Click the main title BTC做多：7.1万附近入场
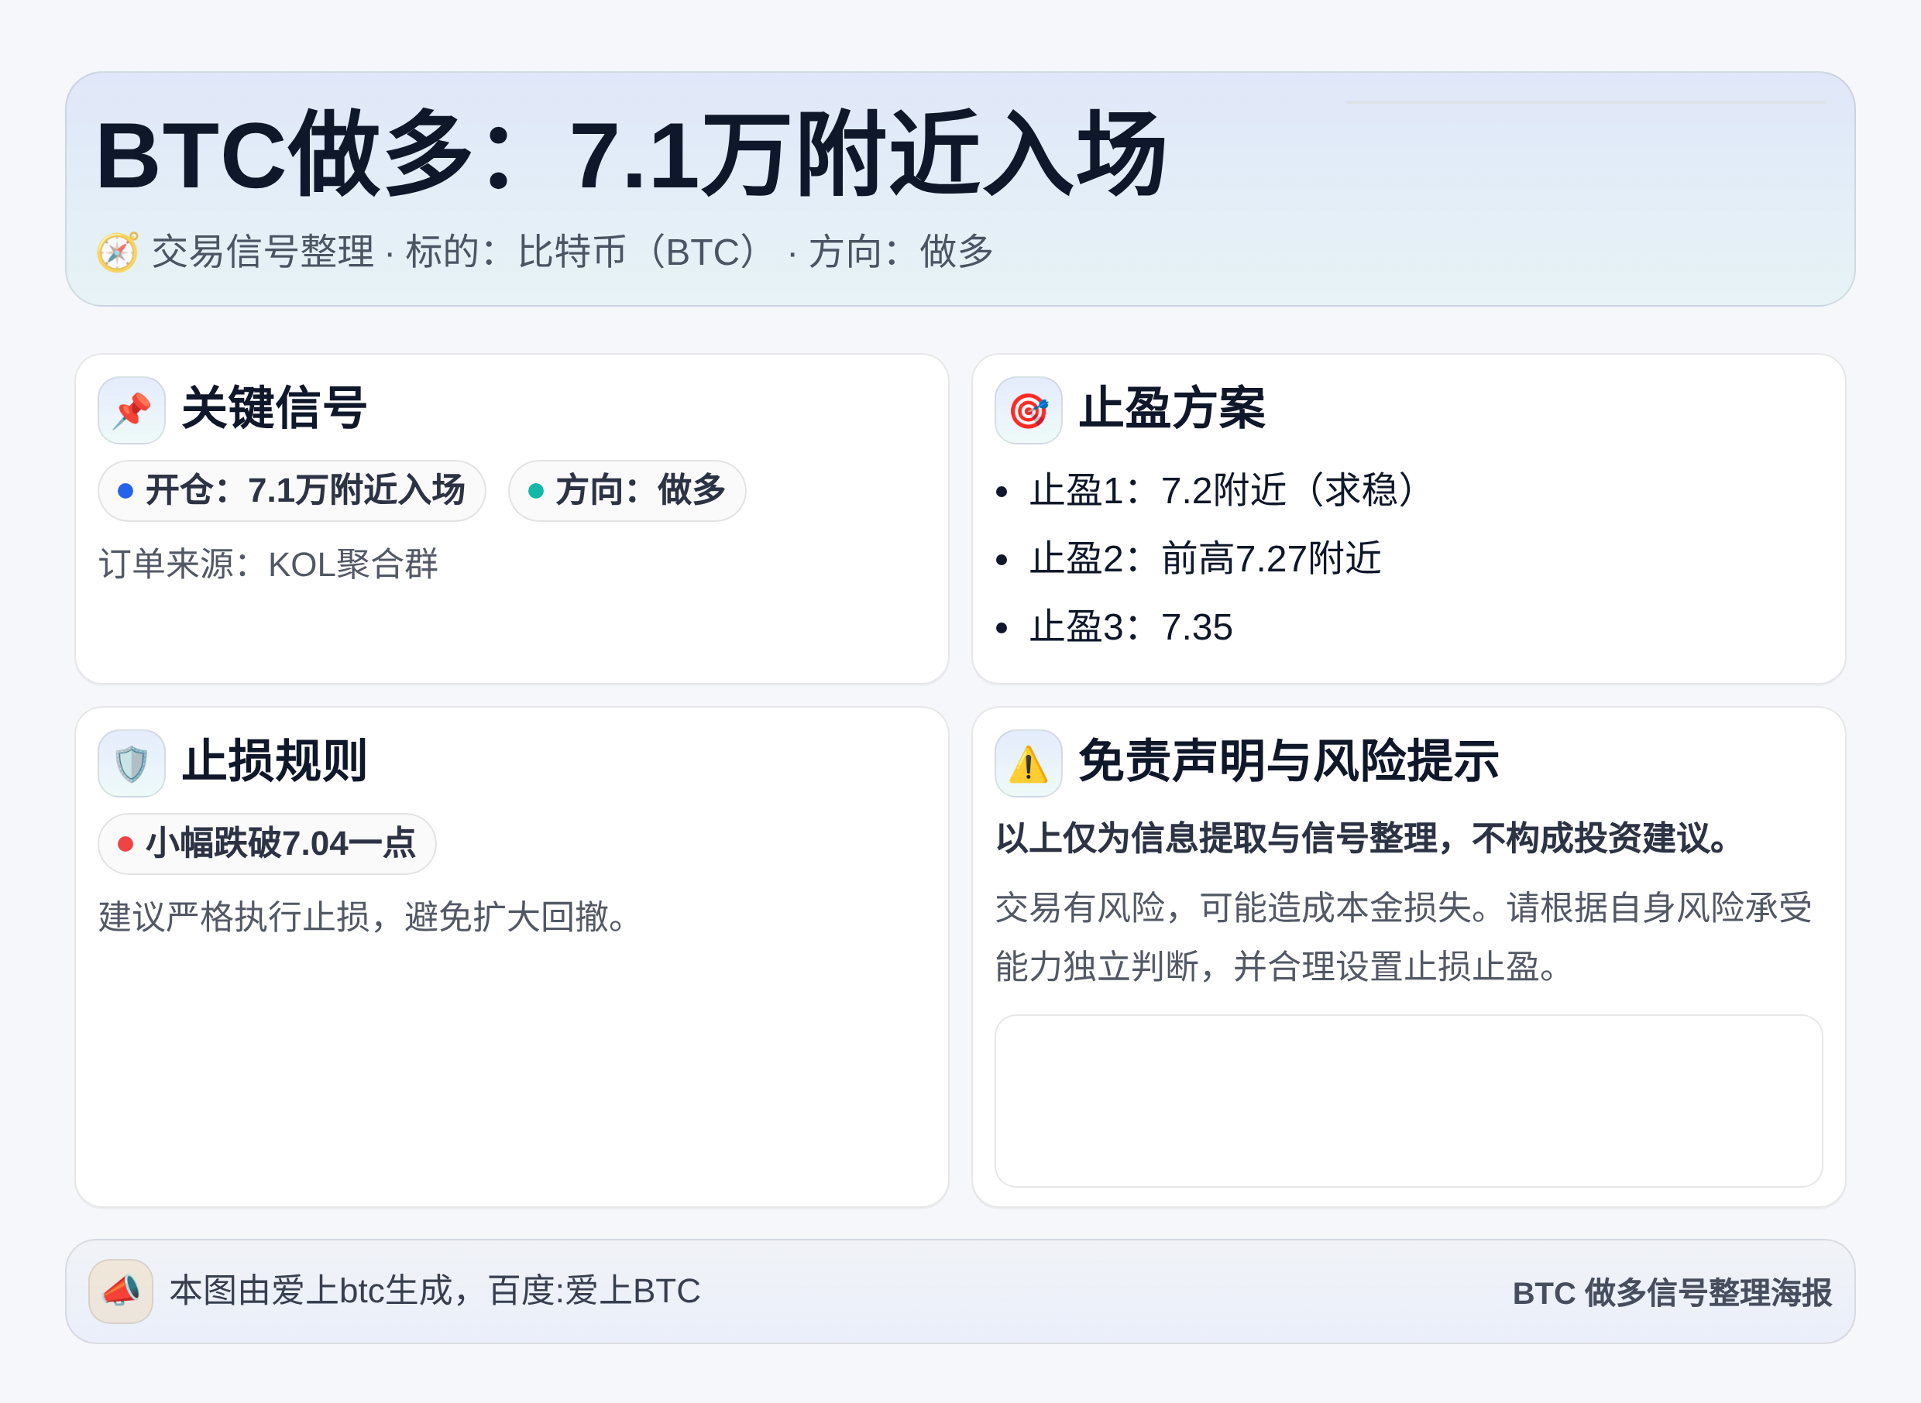This screenshot has height=1403, width=1921. (632, 155)
